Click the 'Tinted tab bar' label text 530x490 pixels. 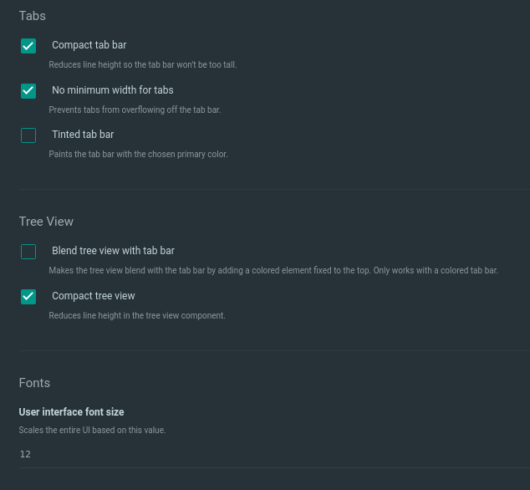tap(83, 135)
